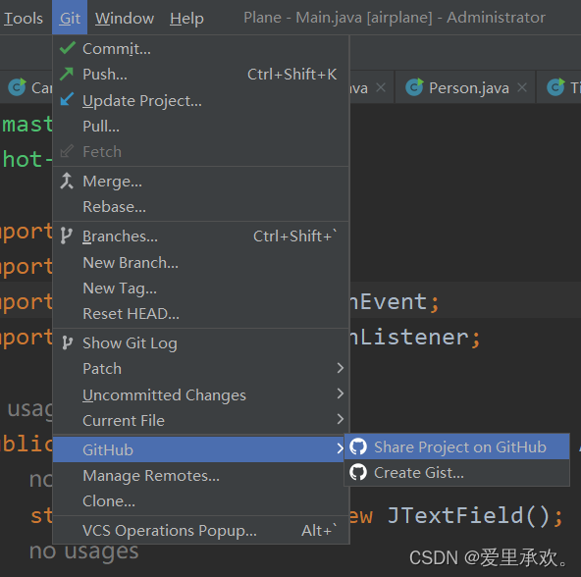Choose Commit... from Git menu

click(x=201, y=48)
